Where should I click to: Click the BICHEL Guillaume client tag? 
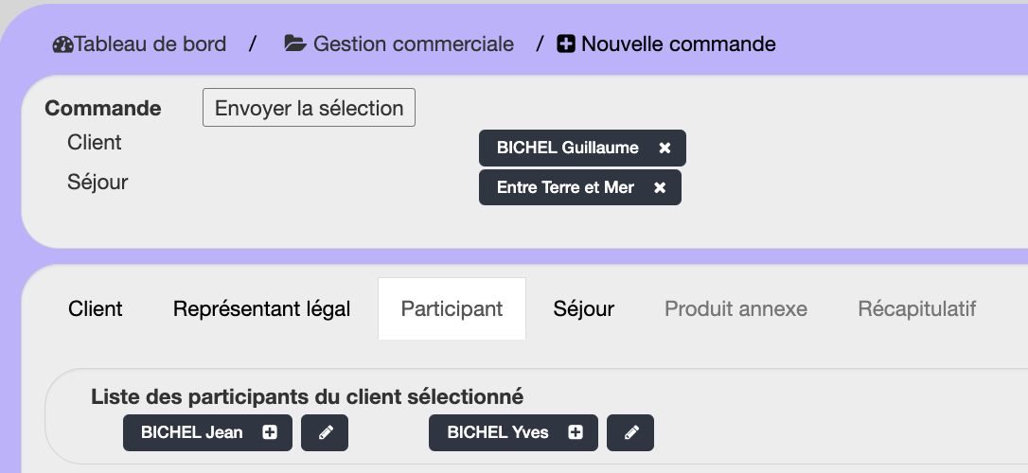(x=567, y=149)
